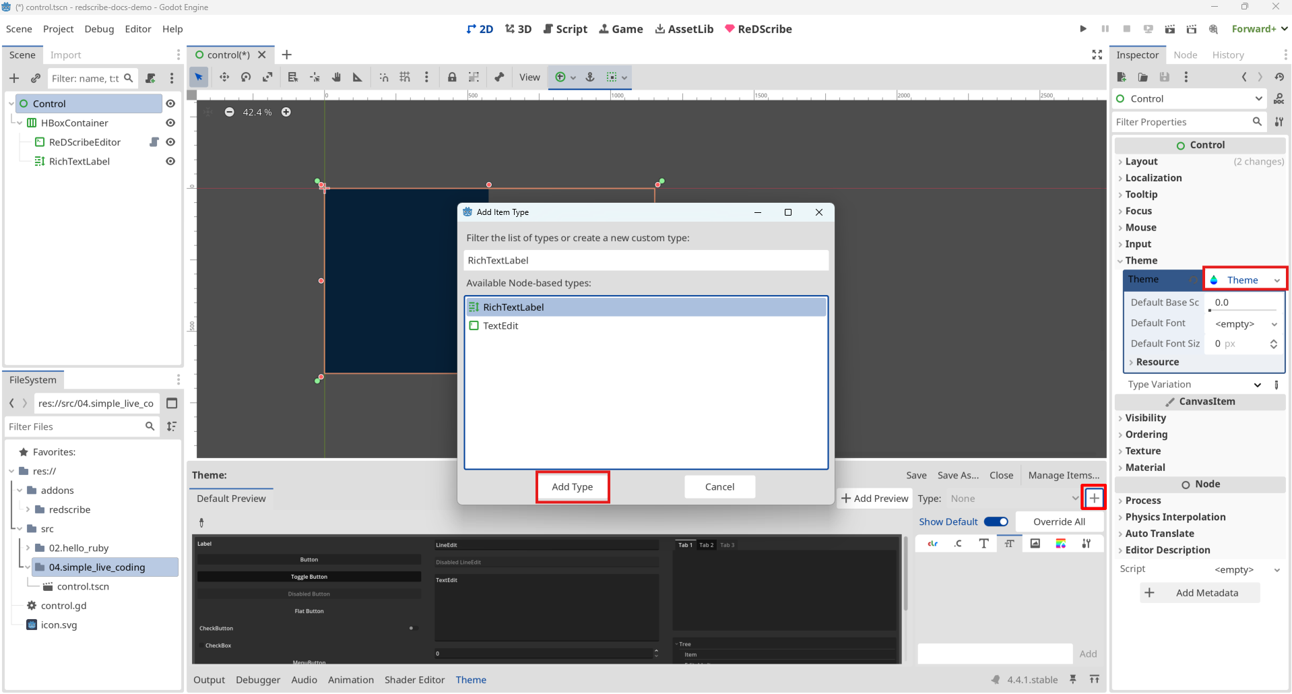The width and height of the screenshot is (1292, 694).
Task: Open the theme fonts tab
Action: tap(984, 544)
